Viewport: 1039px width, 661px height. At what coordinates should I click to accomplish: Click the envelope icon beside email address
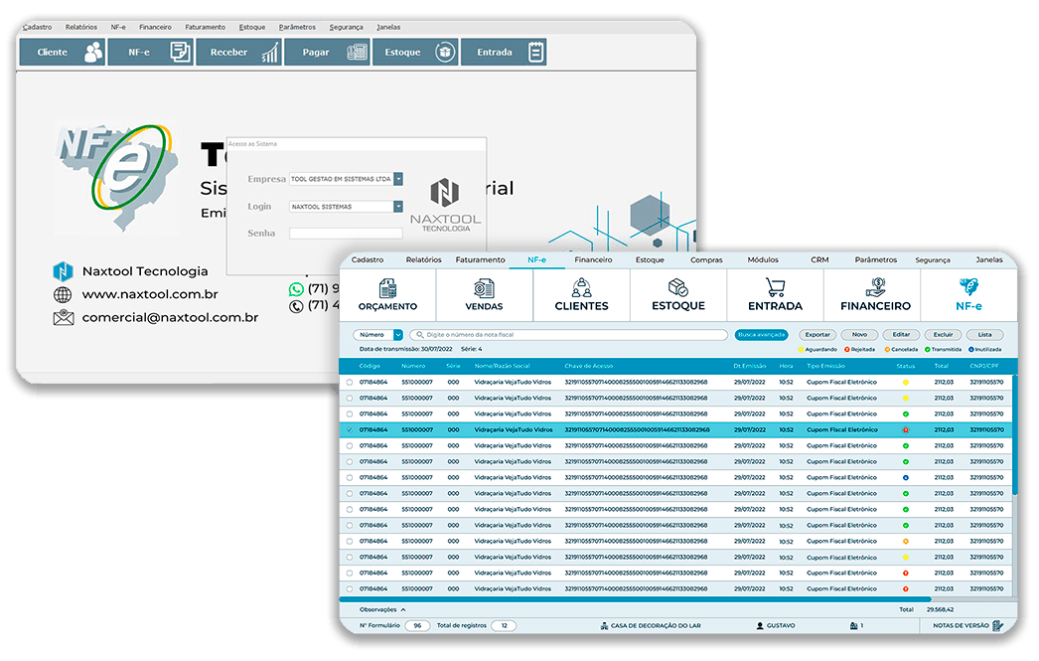pos(64,317)
